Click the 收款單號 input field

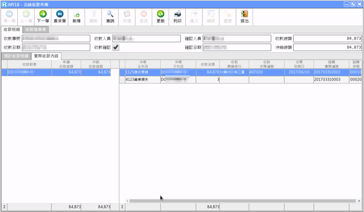tap(56, 38)
